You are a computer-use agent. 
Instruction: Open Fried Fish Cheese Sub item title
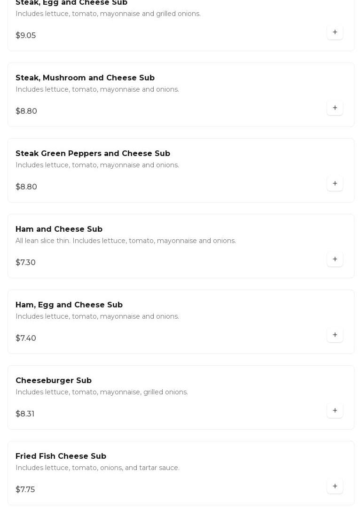(x=61, y=456)
